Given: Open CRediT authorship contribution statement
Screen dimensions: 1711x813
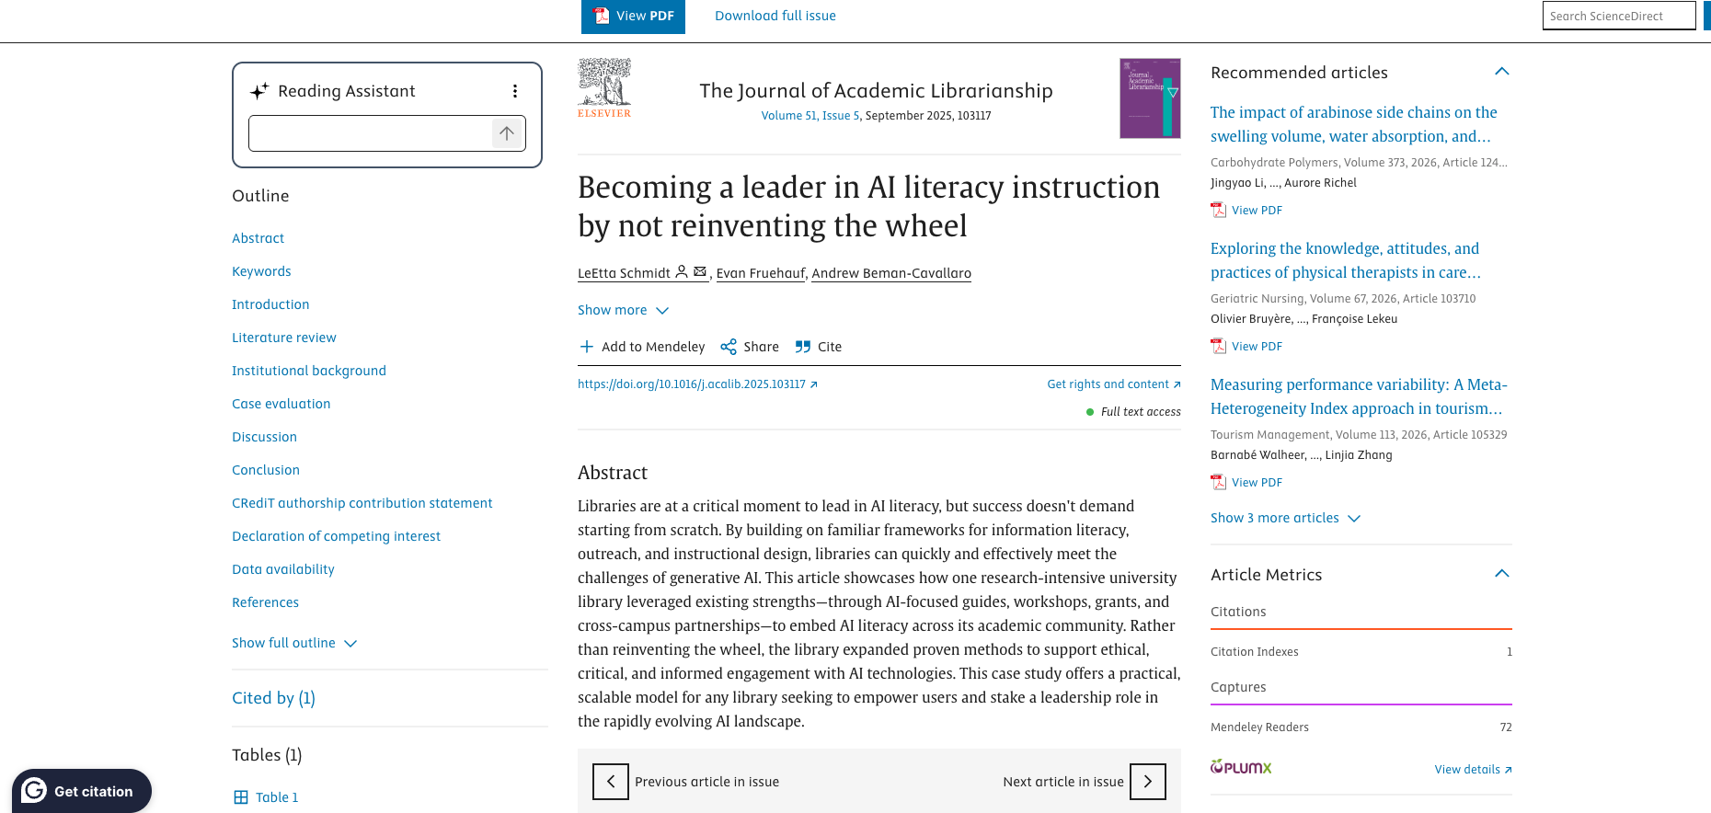Looking at the screenshot, I should tap(362, 503).
